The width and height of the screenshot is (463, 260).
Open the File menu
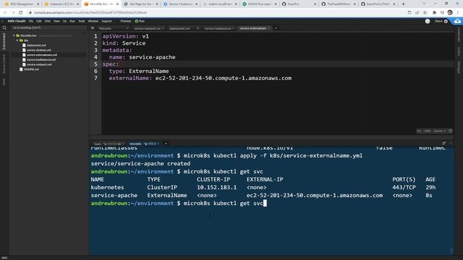[31, 21]
